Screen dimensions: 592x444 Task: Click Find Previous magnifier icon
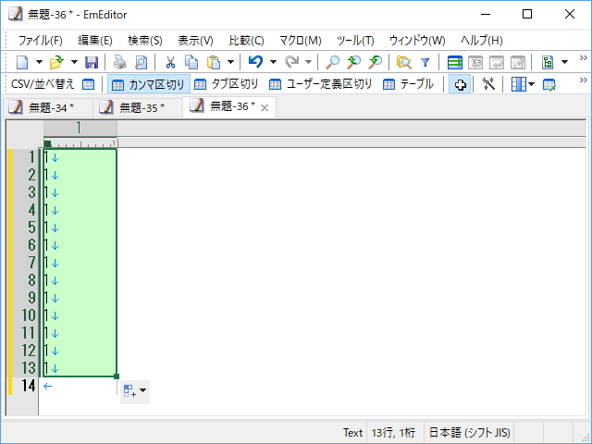[x=354, y=62]
